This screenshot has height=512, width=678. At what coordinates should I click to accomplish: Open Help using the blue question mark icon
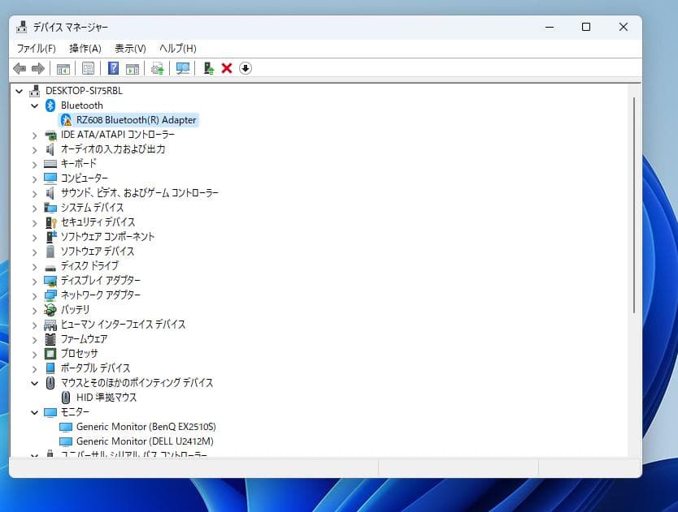(x=111, y=68)
